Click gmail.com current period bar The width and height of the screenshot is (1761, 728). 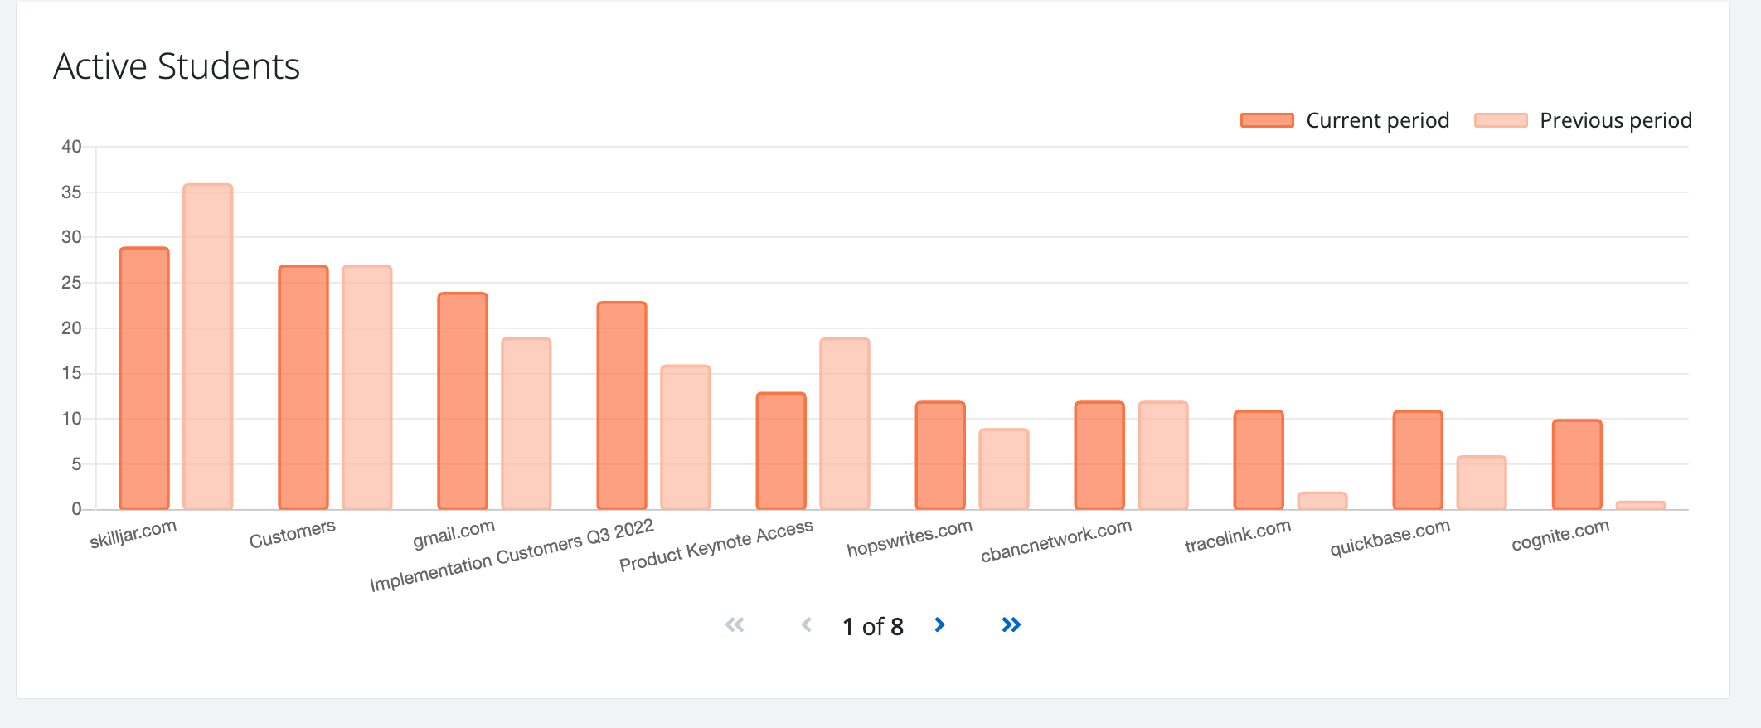pos(463,401)
